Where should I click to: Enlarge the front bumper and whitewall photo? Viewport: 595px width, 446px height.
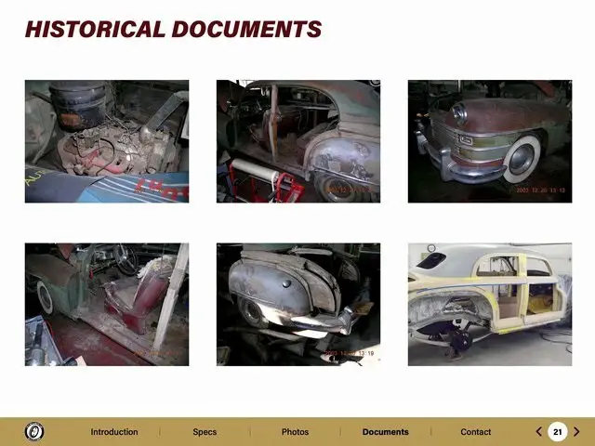(490, 141)
